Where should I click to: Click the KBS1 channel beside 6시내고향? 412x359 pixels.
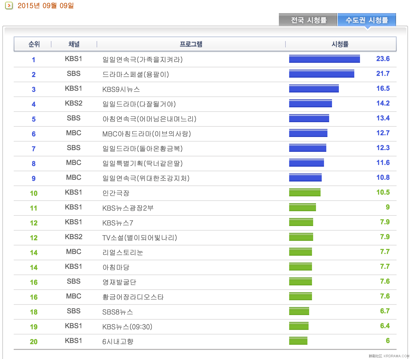[x=74, y=341]
